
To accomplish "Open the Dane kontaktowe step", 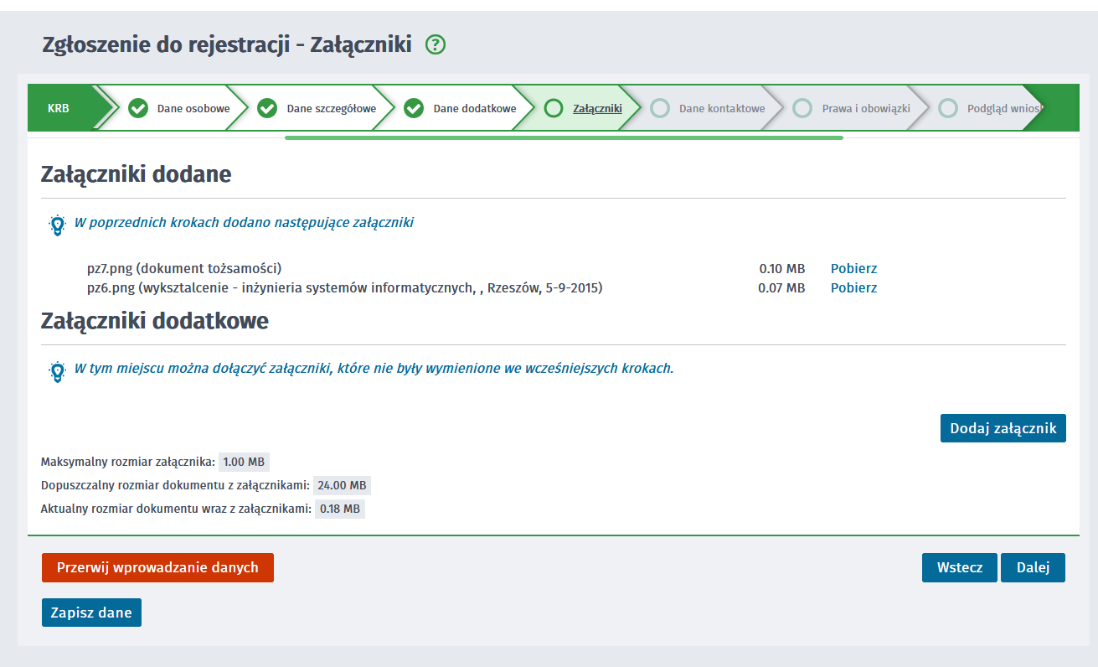I will pos(722,108).
